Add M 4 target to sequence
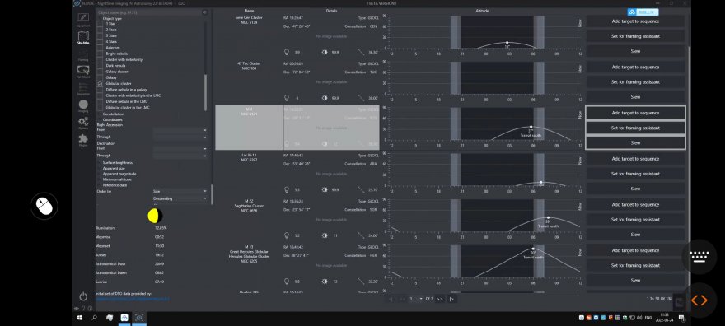 pyautogui.click(x=635, y=113)
